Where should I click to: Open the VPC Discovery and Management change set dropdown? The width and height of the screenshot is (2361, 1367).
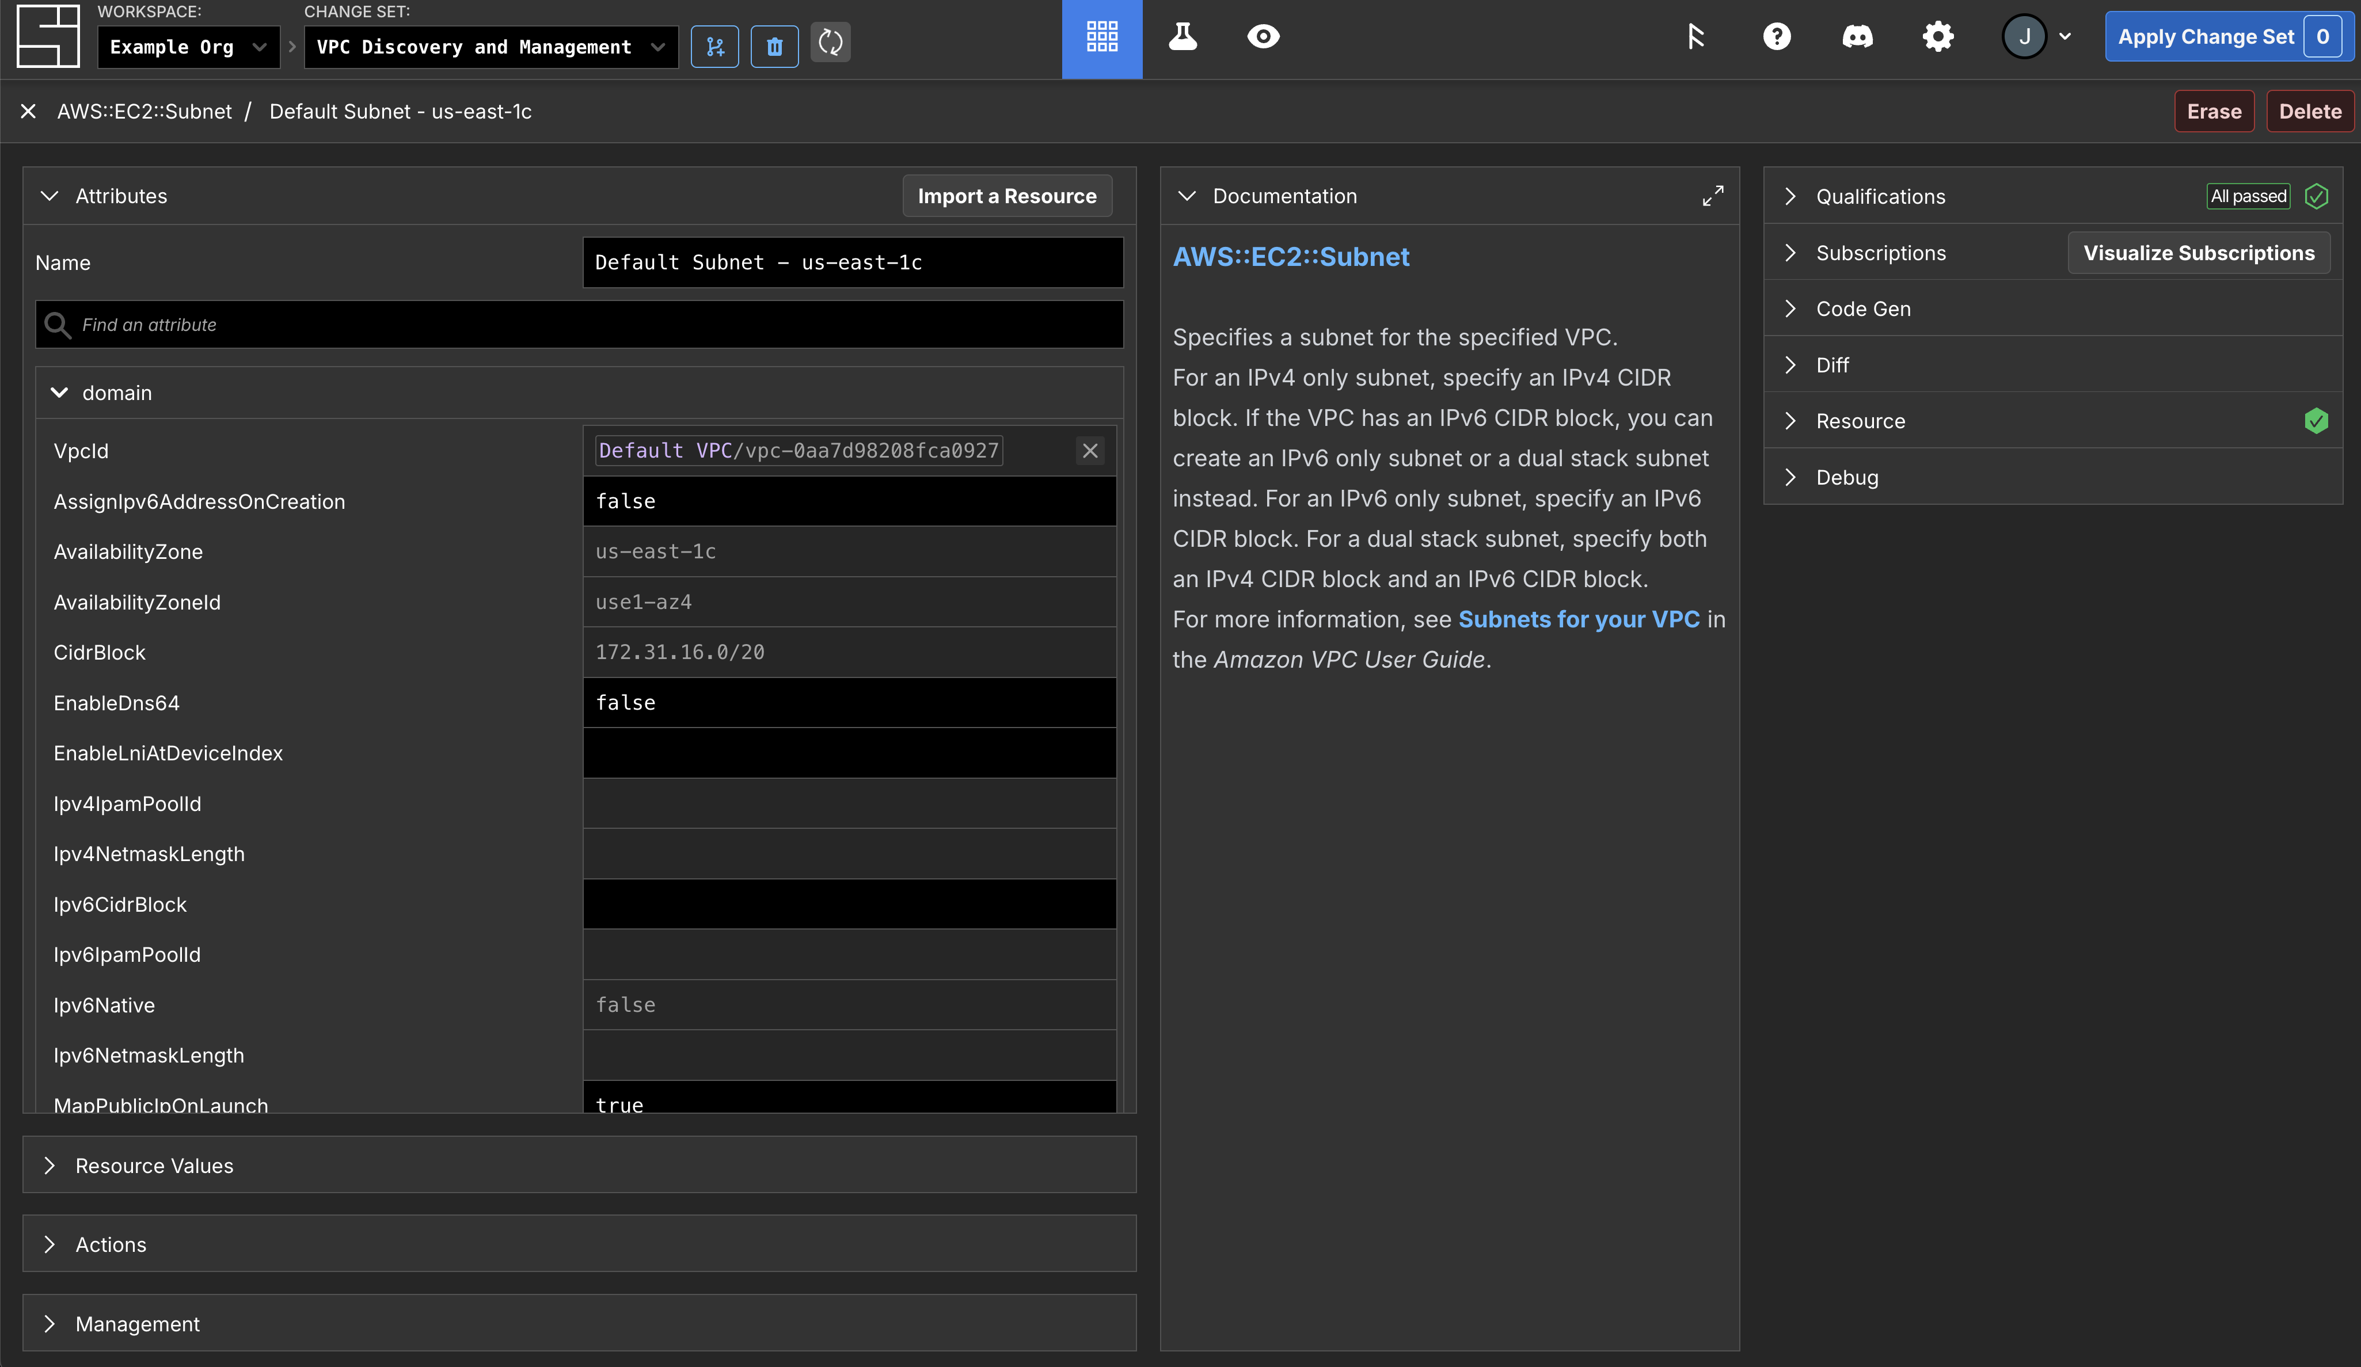pyautogui.click(x=491, y=47)
